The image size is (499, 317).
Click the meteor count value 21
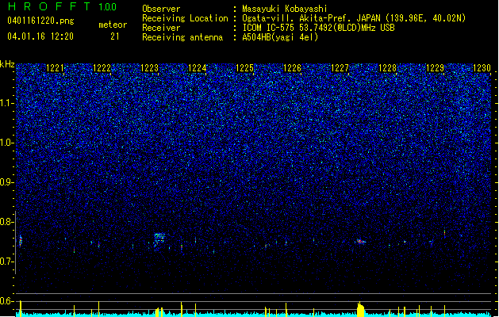[115, 36]
